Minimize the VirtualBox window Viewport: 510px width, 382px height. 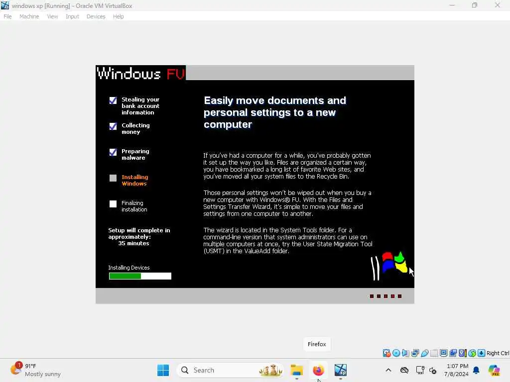[x=452, y=5]
